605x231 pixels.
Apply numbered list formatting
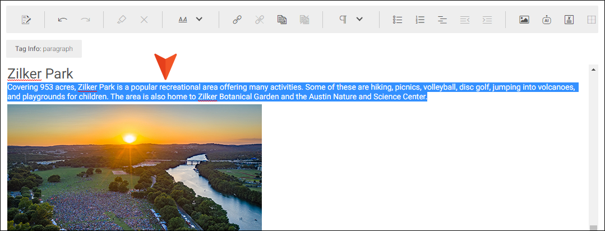[420, 20]
